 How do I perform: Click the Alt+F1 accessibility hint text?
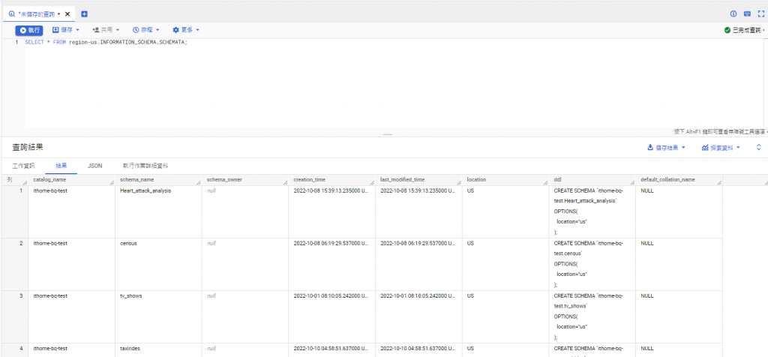[719, 132]
